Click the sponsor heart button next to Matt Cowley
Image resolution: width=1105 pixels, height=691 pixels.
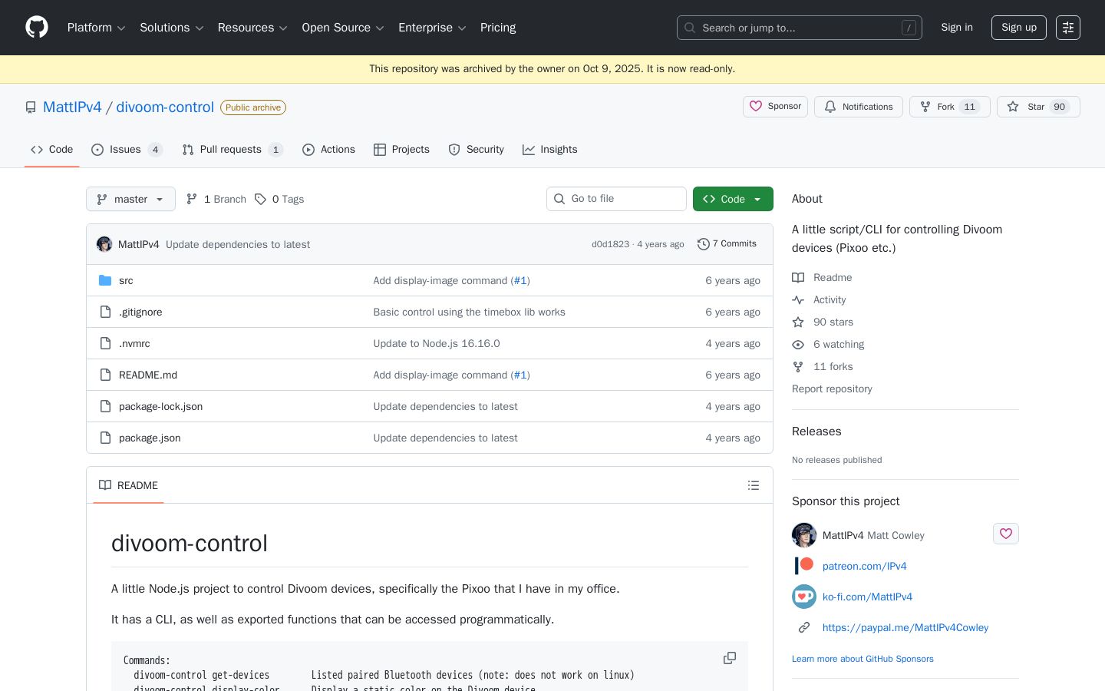pos(1006,534)
